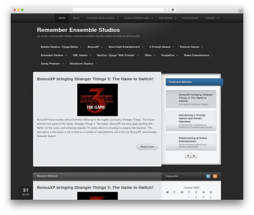The image size is (254, 215).
Task: Open the RSS feed icon
Action: (215, 176)
